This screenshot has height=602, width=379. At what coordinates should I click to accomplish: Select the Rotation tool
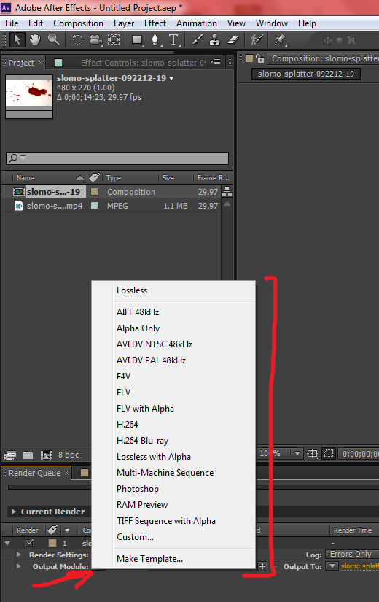coord(77,39)
